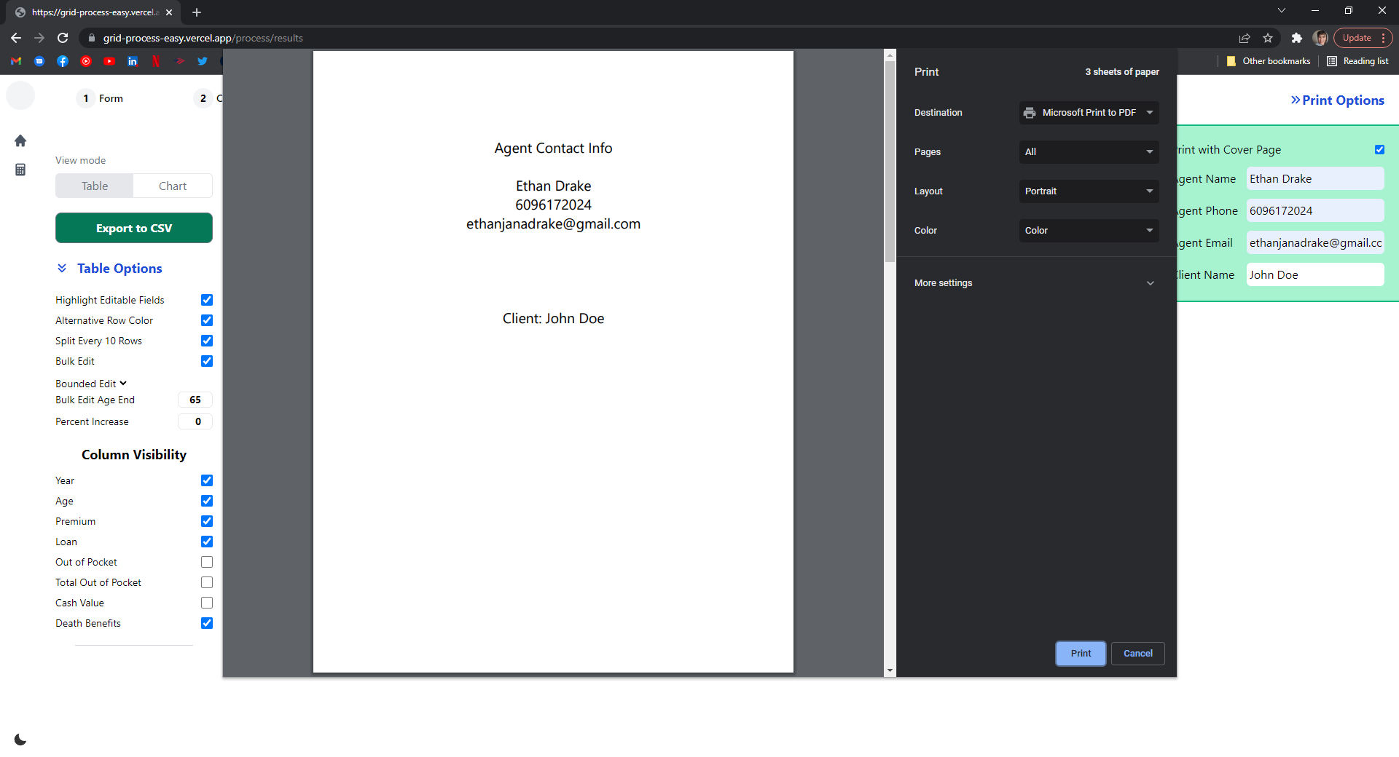Viewport: 1399px width, 757px height.
Task: Open the Layout Portrait dropdown
Action: pos(1089,191)
